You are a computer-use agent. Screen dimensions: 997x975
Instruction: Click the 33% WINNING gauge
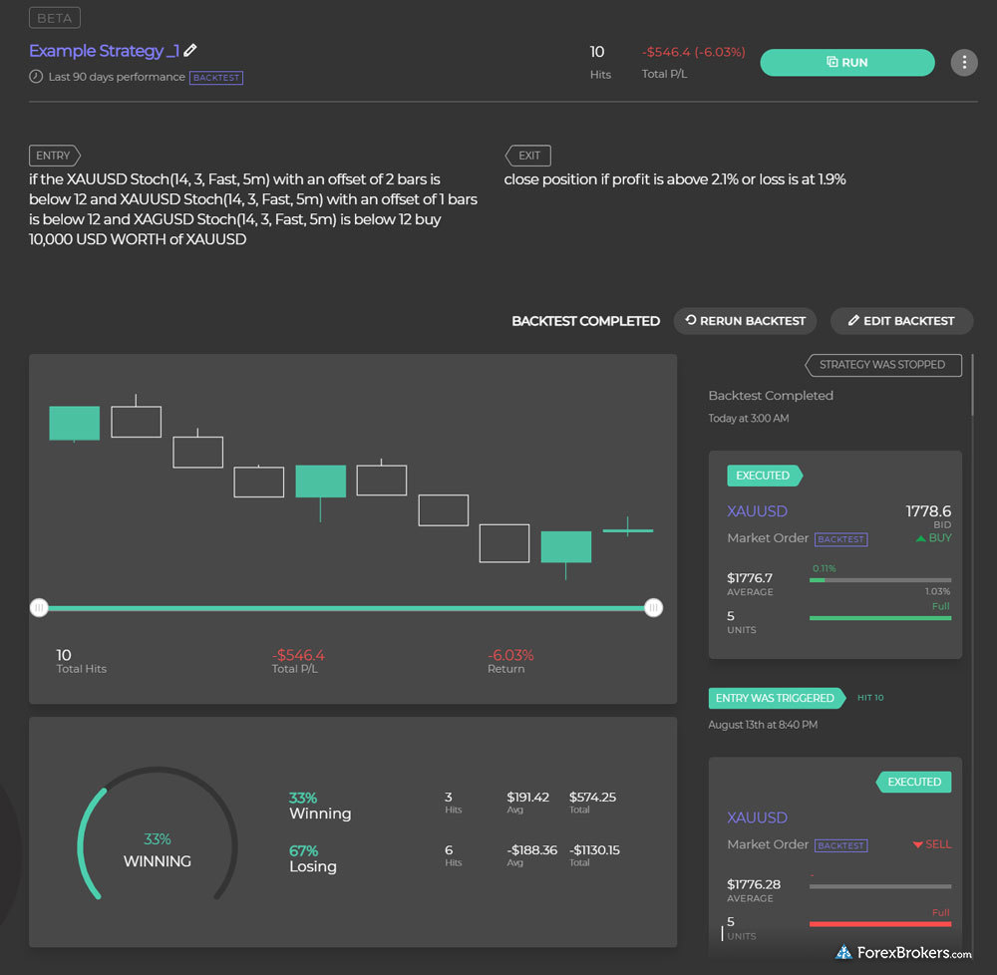click(158, 849)
